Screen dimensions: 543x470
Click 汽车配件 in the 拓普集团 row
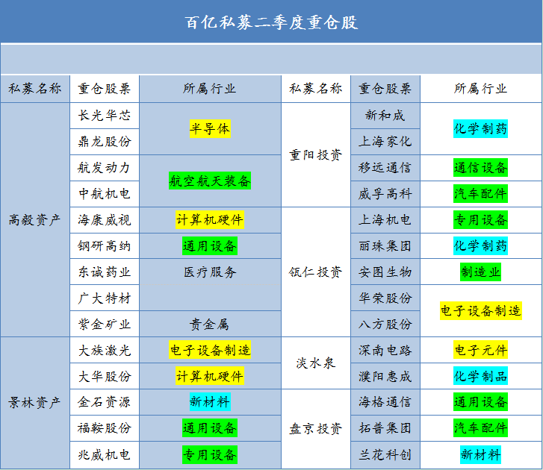tap(481, 428)
